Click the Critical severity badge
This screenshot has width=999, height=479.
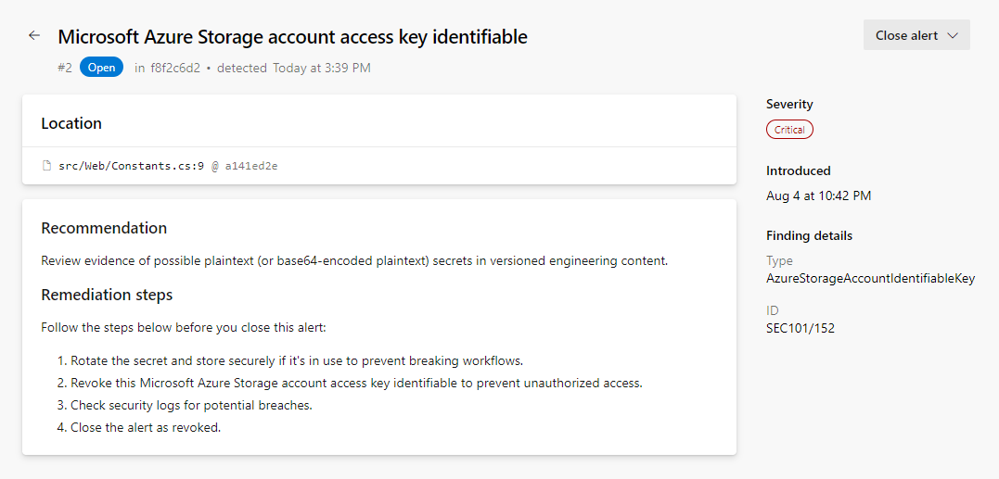click(x=789, y=130)
